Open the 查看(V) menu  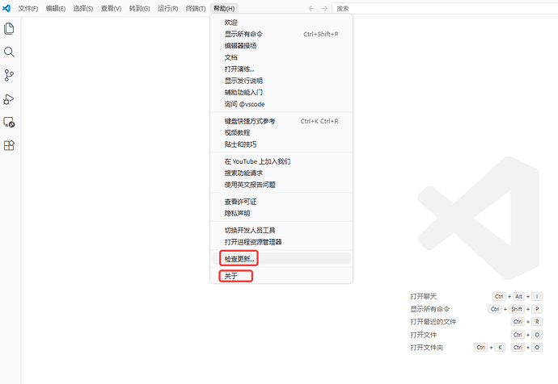click(111, 9)
